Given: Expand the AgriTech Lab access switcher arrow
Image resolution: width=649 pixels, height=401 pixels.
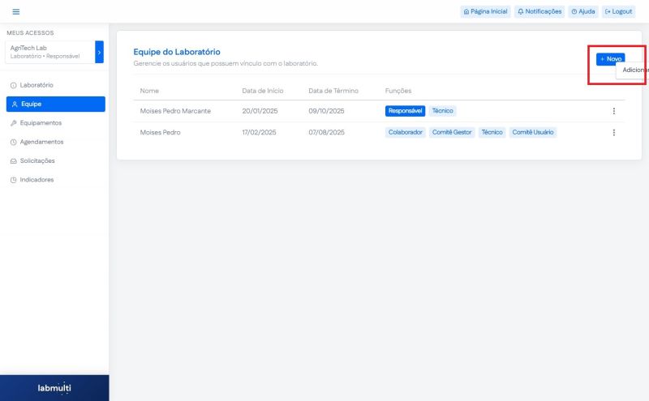Looking at the screenshot, I should click(x=99, y=52).
